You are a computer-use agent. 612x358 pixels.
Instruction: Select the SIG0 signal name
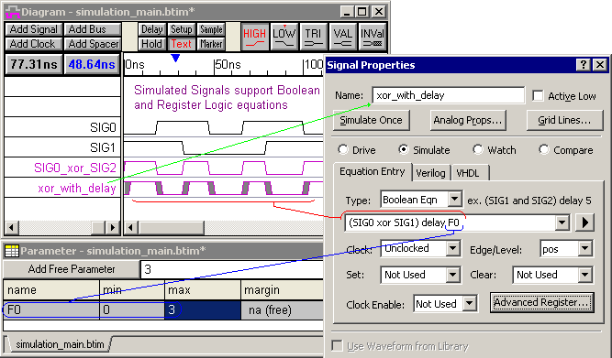[x=103, y=127]
